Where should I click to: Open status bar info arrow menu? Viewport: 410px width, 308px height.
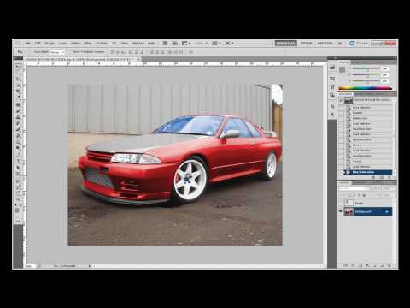(x=90, y=266)
